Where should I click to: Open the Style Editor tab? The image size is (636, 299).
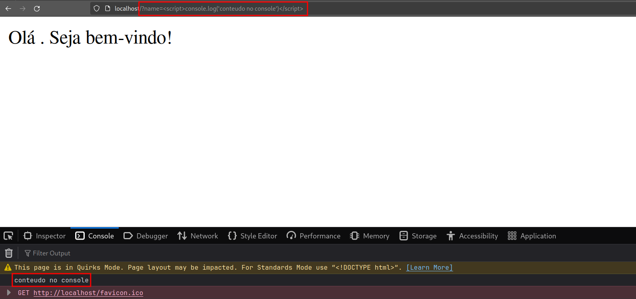[253, 236]
